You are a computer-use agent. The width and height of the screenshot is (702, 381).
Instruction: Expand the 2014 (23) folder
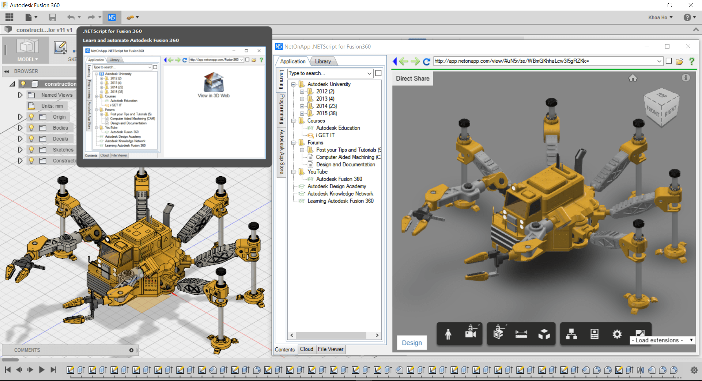[302, 106]
